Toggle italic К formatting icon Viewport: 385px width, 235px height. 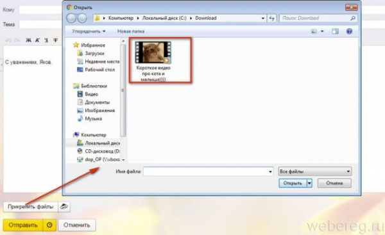37,40
